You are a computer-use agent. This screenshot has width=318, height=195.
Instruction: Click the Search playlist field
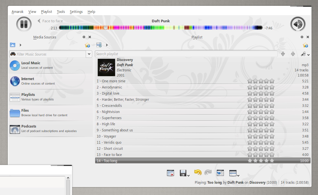tap(186, 54)
